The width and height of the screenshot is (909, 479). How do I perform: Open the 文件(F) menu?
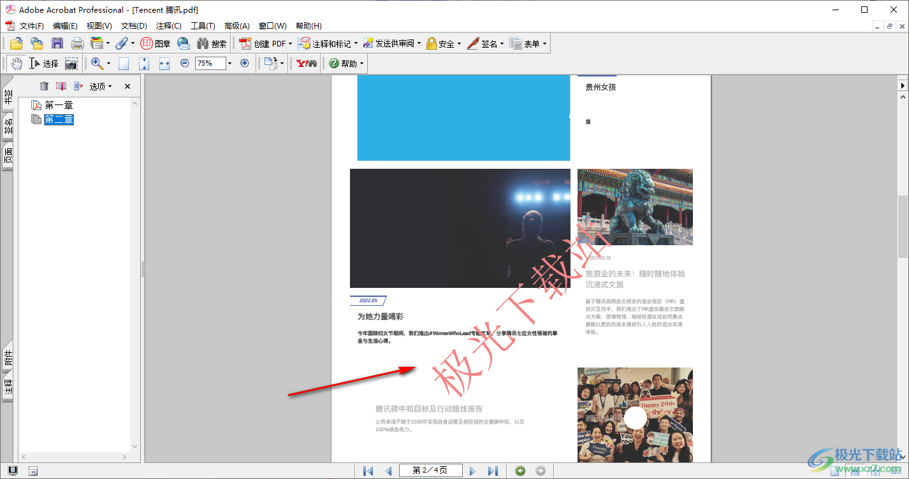pyautogui.click(x=32, y=25)
